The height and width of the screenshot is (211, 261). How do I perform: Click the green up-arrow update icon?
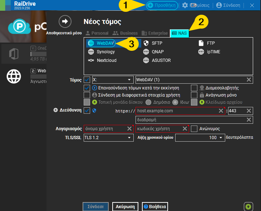click(x=248, y=207)
